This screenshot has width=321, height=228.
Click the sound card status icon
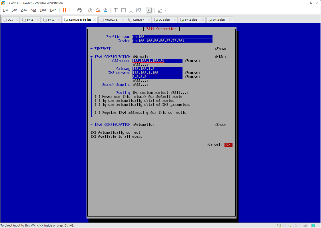pyautogui.click(x=300, y=226)
